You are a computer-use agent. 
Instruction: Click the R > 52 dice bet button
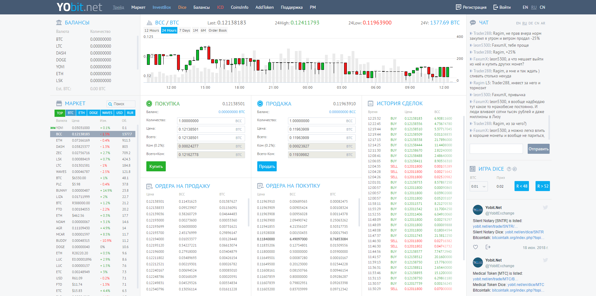coord(542,186)
